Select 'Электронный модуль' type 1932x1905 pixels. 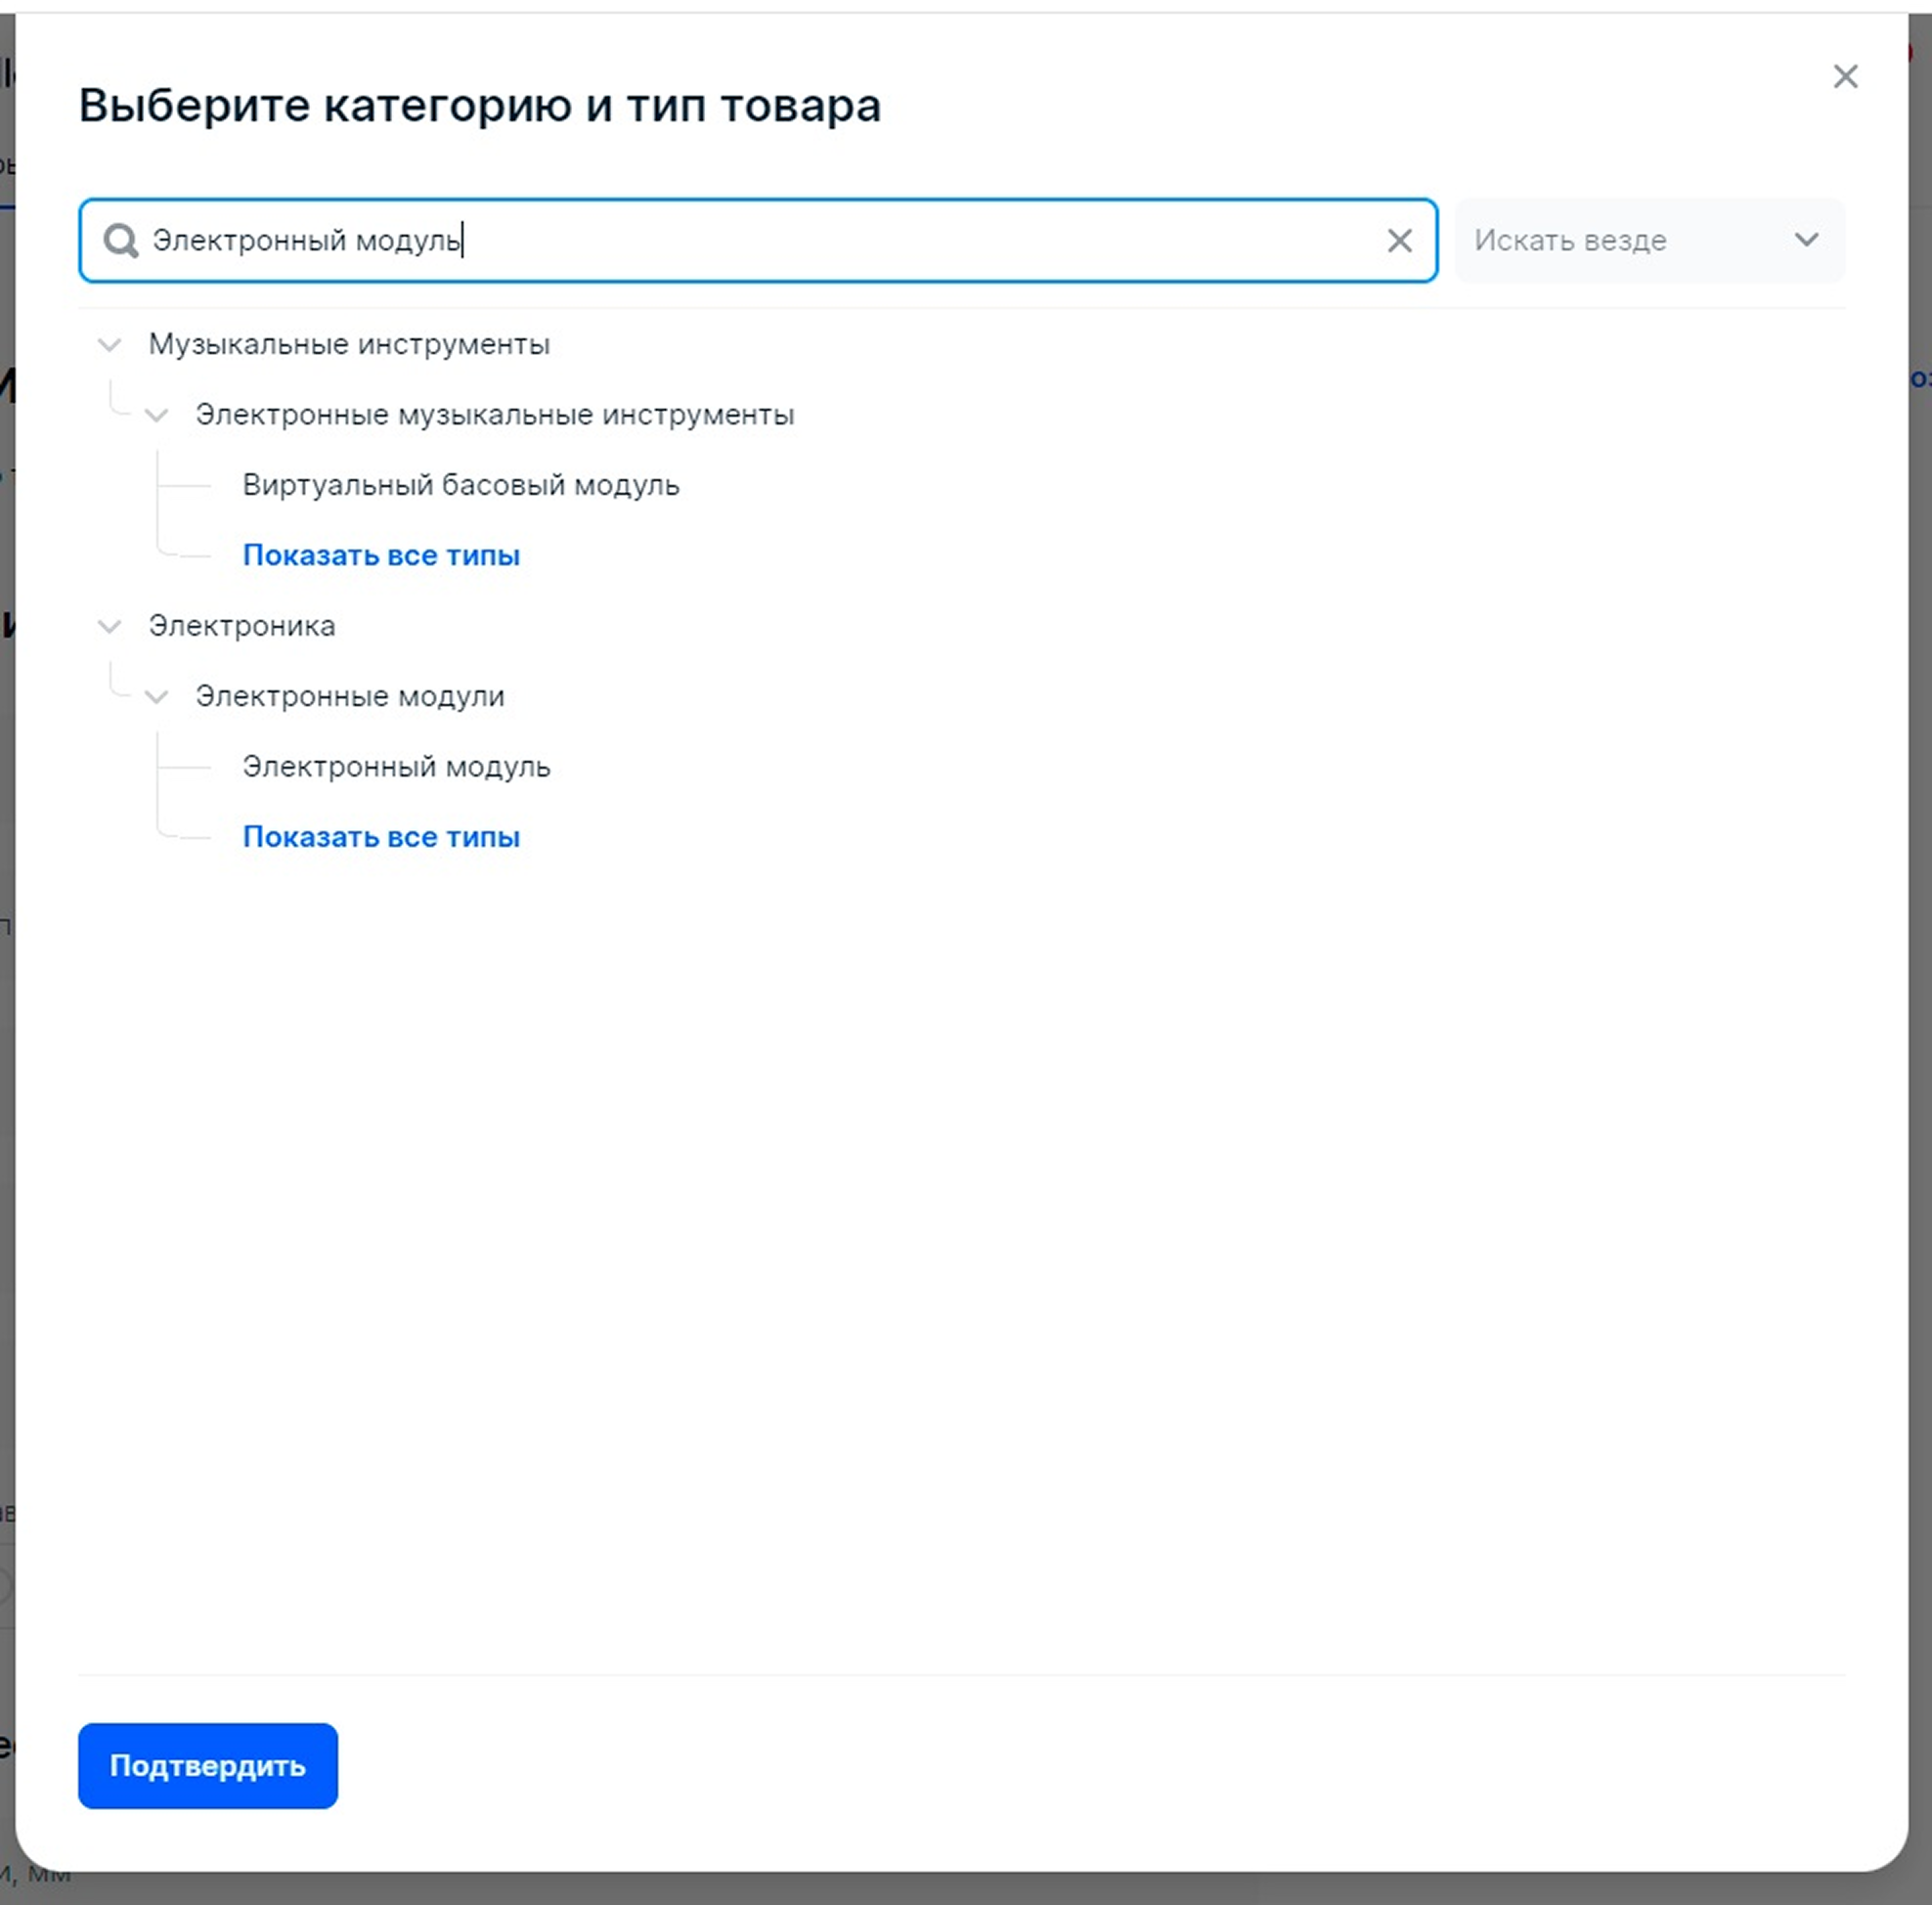click(396, 767)
